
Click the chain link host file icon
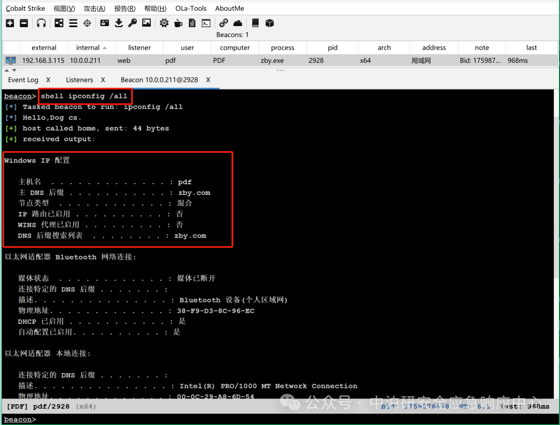[223, 23]
